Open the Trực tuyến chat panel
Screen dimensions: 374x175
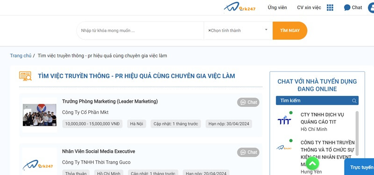pyautogui.click(x=360, y=167)
